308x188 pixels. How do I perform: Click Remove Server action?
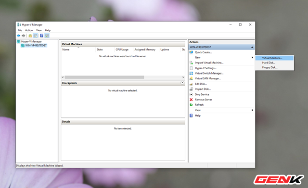click(x=204, y=100)
